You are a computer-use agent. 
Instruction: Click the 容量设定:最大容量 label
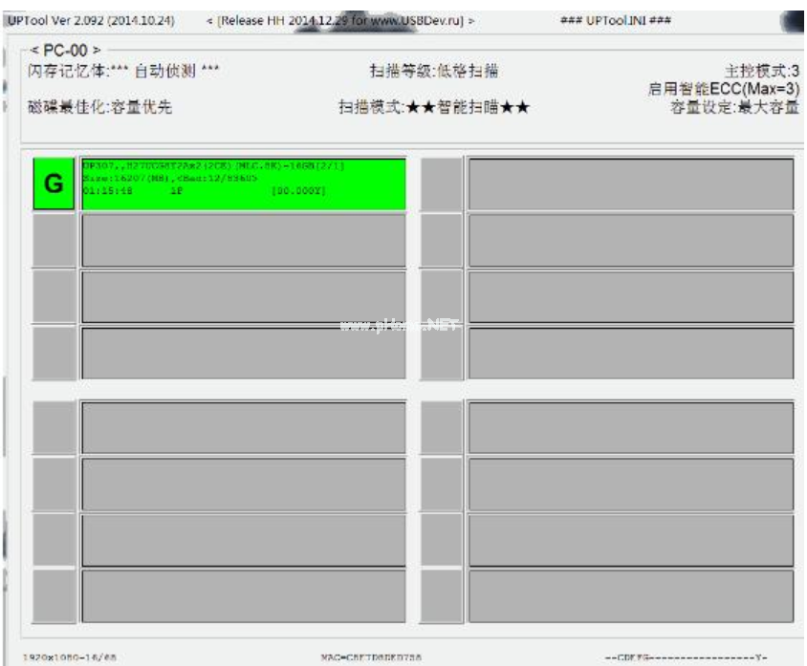tap(733, 106)
